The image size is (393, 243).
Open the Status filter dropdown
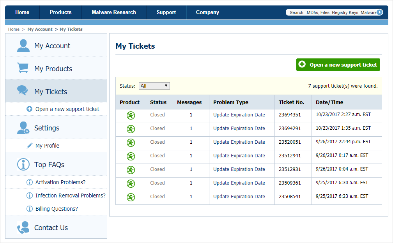coord(154,86)
